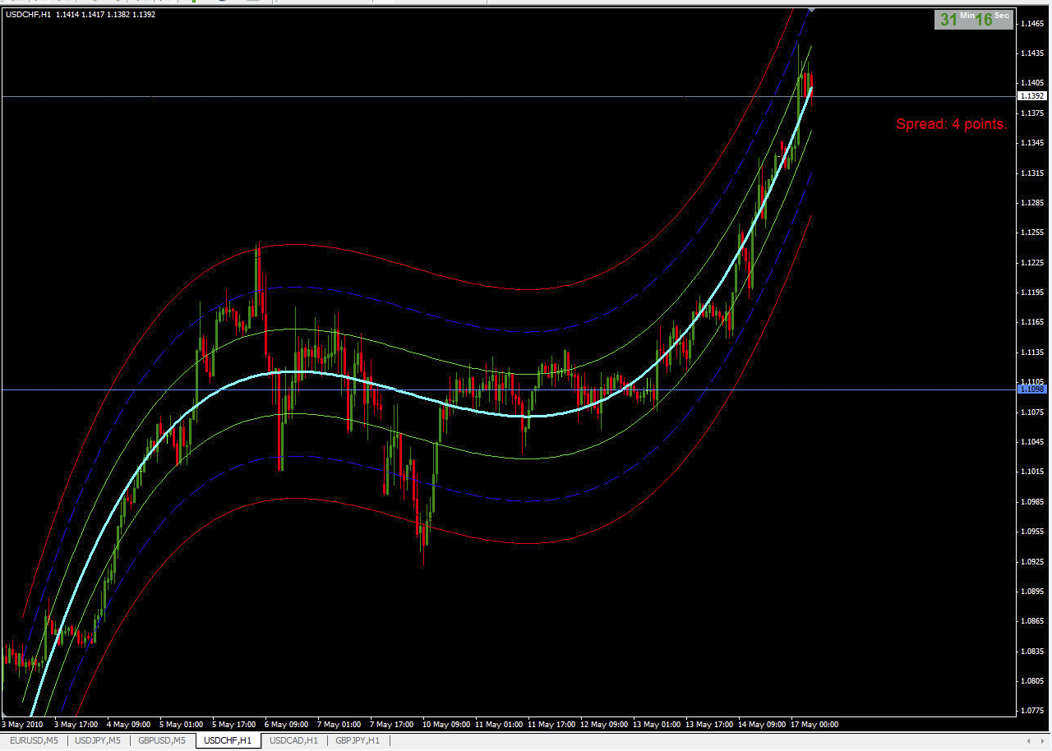Click the '5 May 17:00' time axis label
The width and height of the screenshot is (1052, 751).
tap(233, 725)
